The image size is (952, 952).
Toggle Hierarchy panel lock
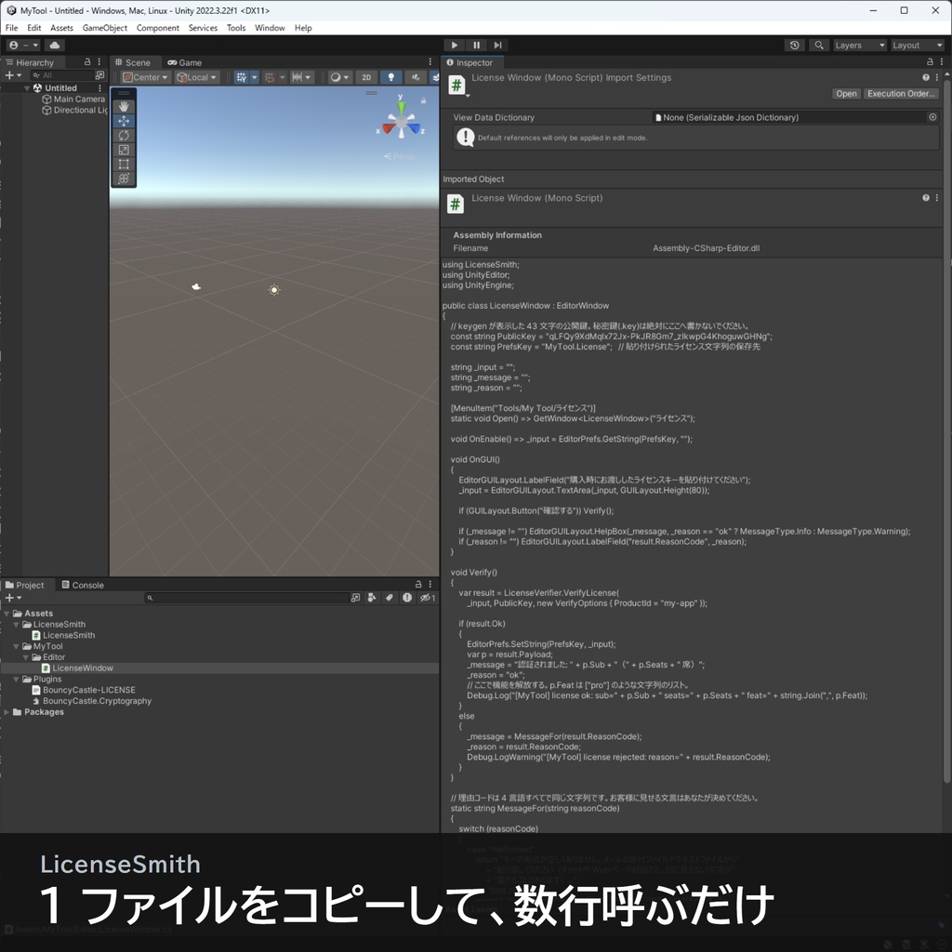click(87, 62)
